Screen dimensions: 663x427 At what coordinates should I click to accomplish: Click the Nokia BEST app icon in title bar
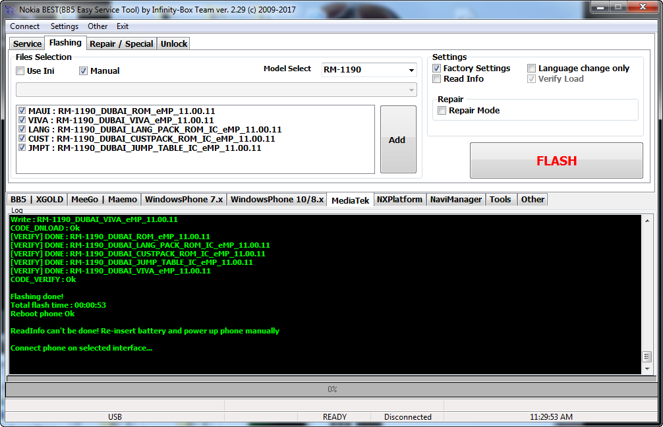[9, 9]
